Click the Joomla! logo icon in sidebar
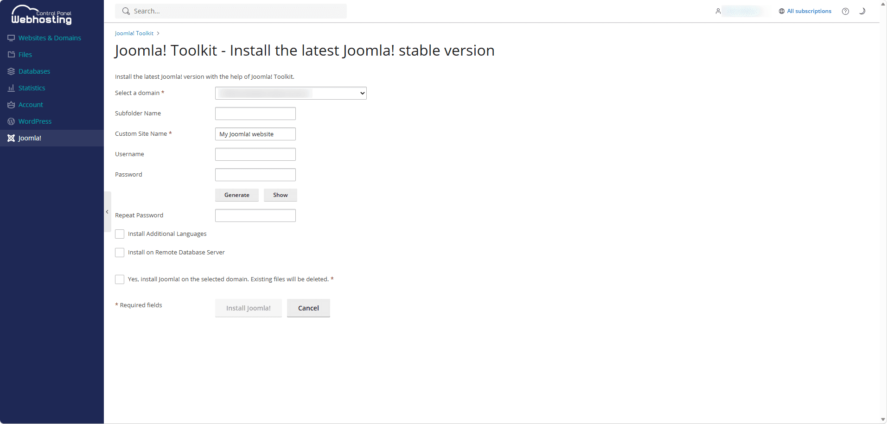This screenshot has height=424, width=887. 11,138
